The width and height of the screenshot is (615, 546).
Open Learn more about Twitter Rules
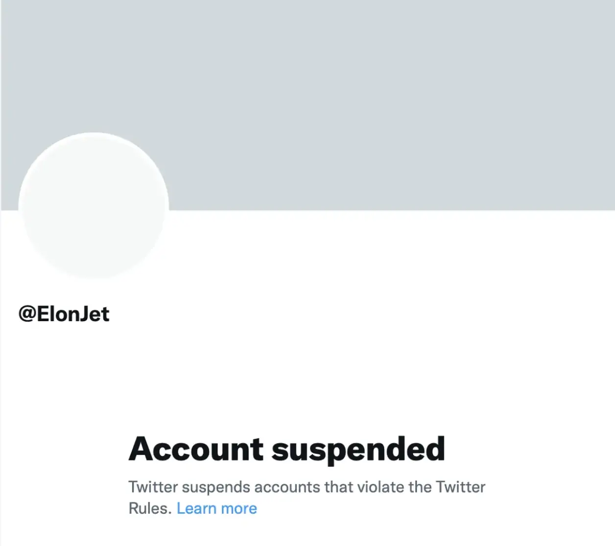tap(217, 508)
